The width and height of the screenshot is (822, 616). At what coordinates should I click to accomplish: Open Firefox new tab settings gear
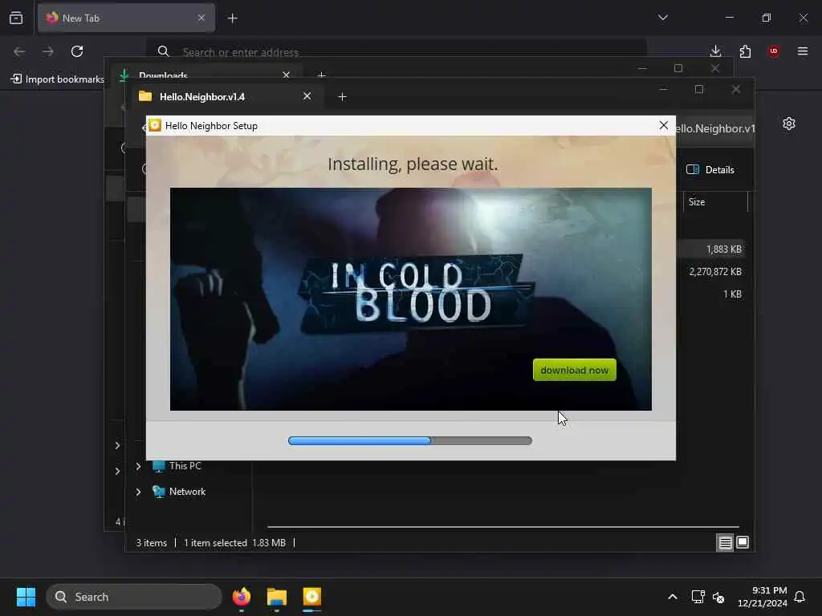click(x=789, y=124)
